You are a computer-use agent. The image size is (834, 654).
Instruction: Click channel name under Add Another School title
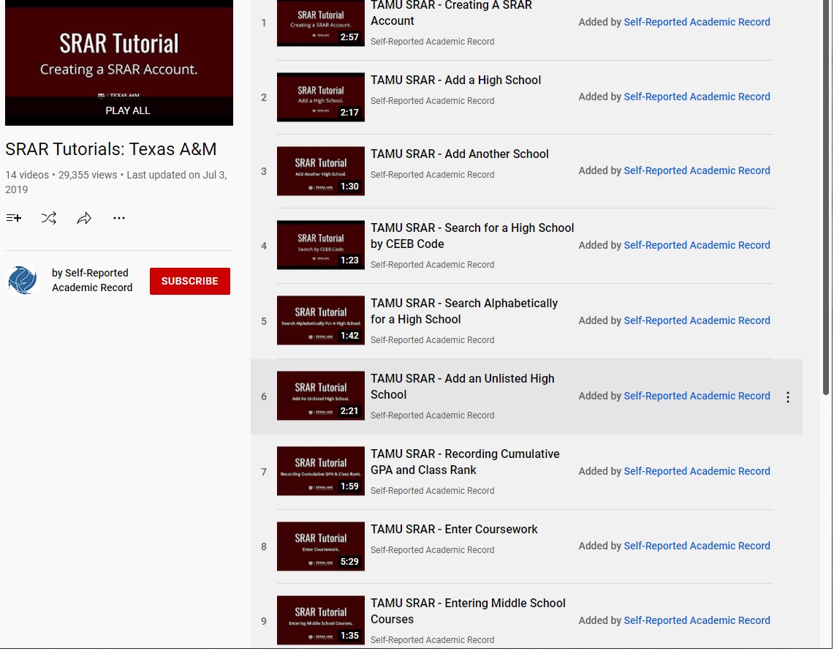[x=433, y=175]
